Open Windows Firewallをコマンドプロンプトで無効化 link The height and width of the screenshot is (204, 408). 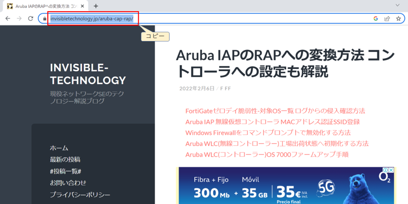(x=268, y=133)
